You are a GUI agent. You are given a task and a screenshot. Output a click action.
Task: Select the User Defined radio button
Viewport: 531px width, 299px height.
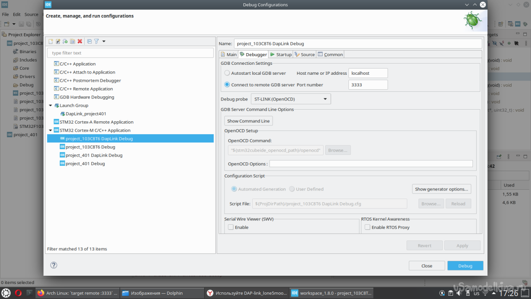292,189
